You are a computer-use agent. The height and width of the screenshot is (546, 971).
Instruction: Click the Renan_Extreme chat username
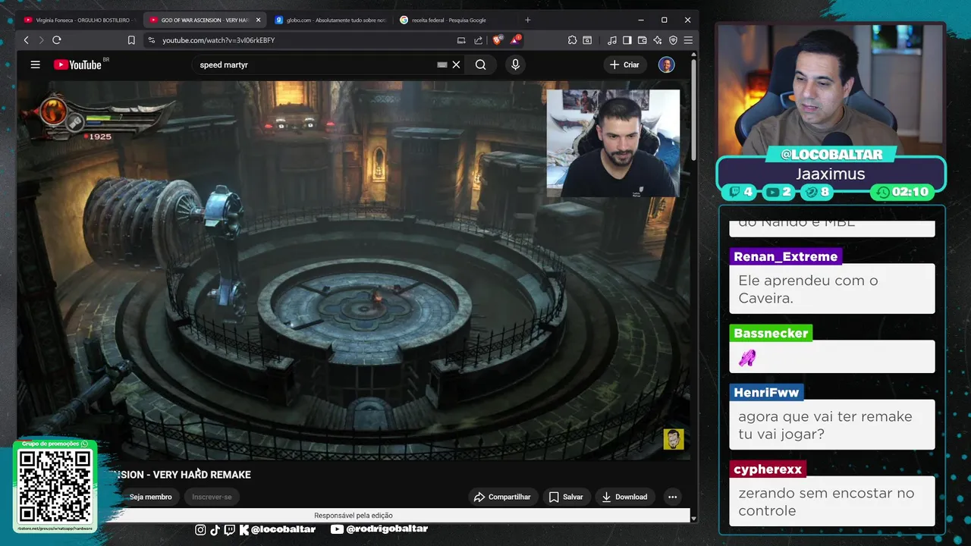[785, 256]
